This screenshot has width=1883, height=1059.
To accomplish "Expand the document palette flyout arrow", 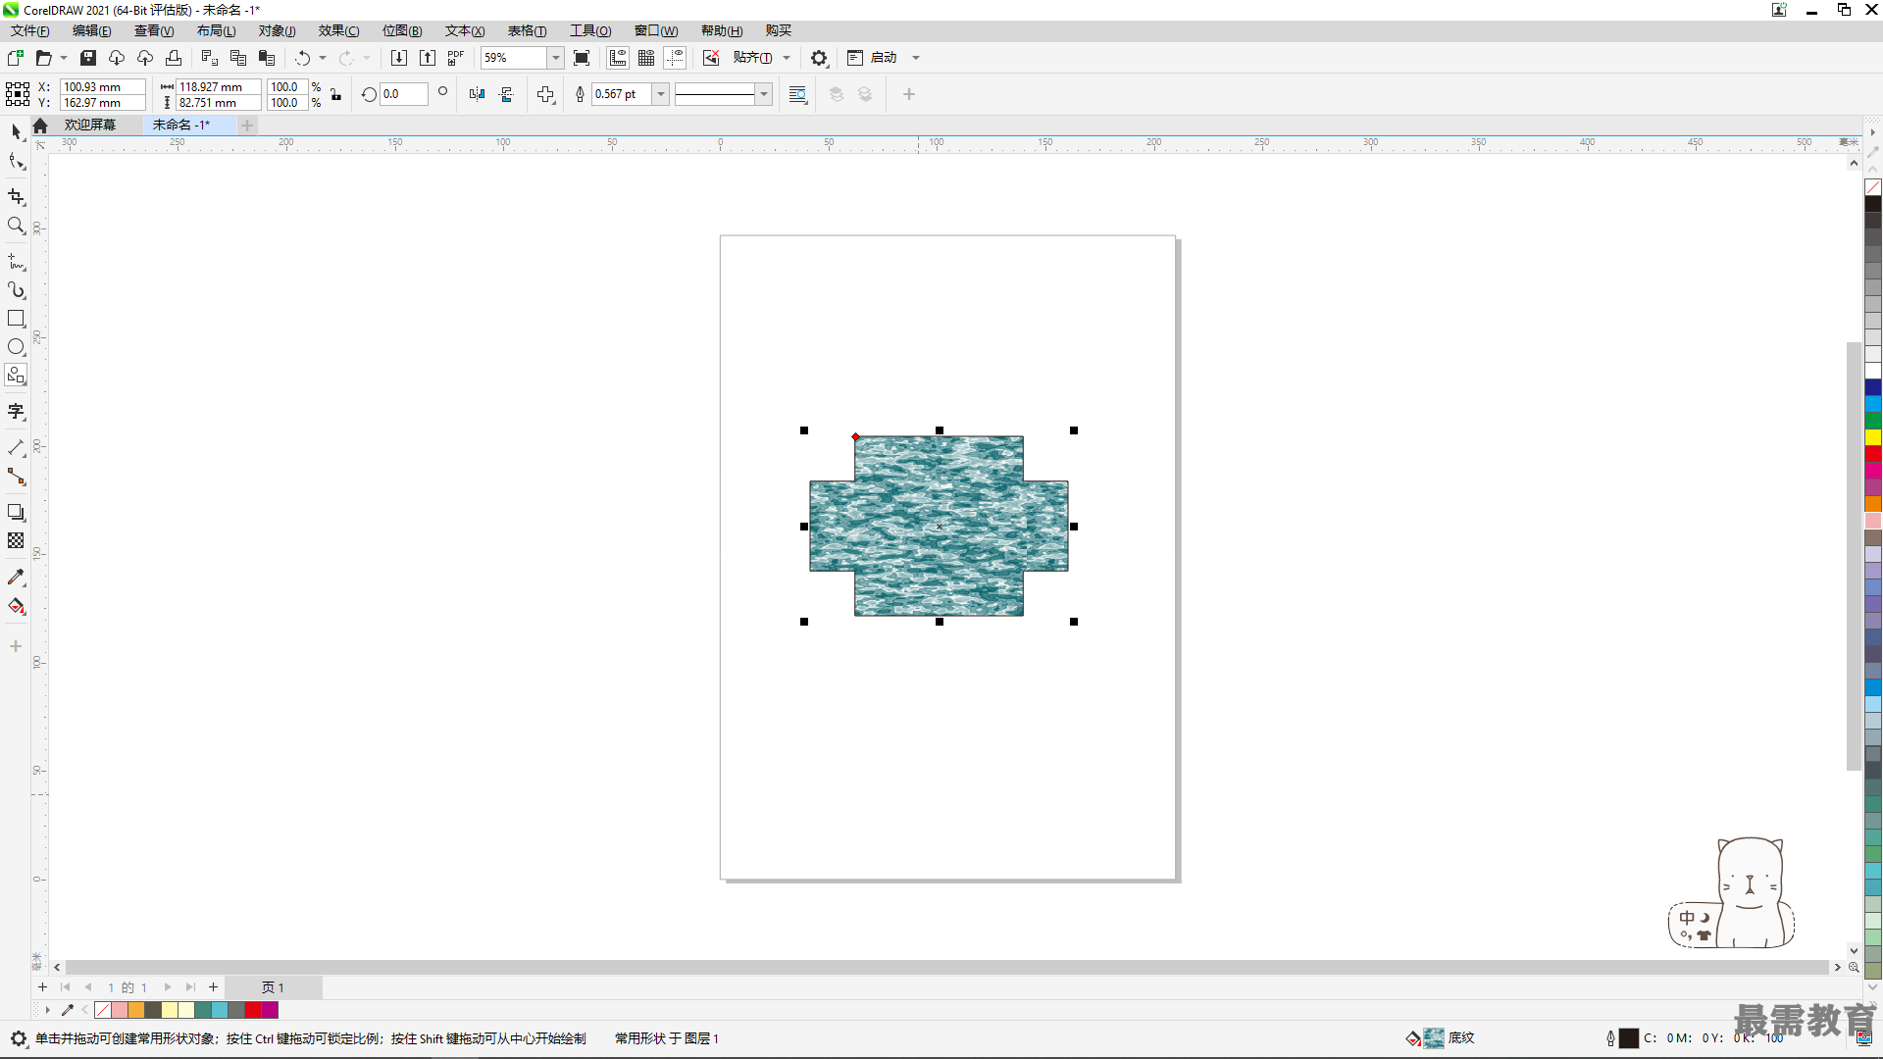I will click(46, 1010).
